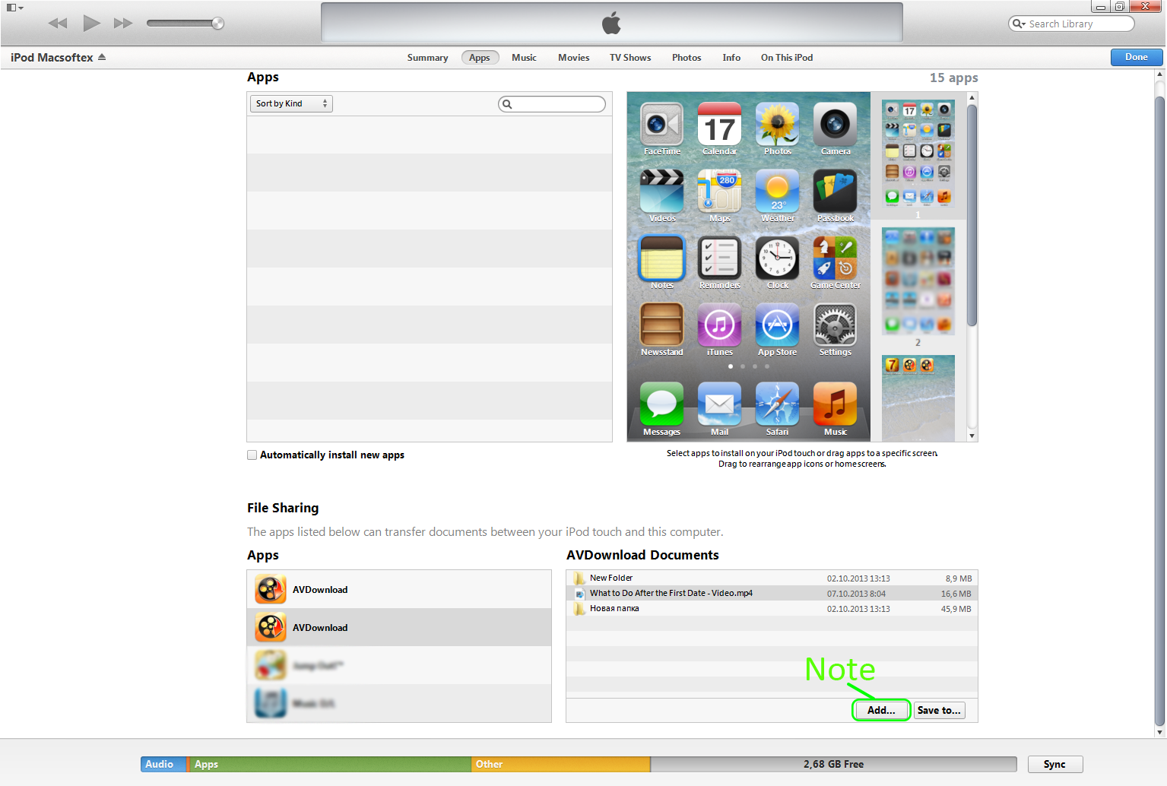The height and width of the screenshot is (786, 1167).
Task: Select the Maps app icon
Action: click(719, 191)
